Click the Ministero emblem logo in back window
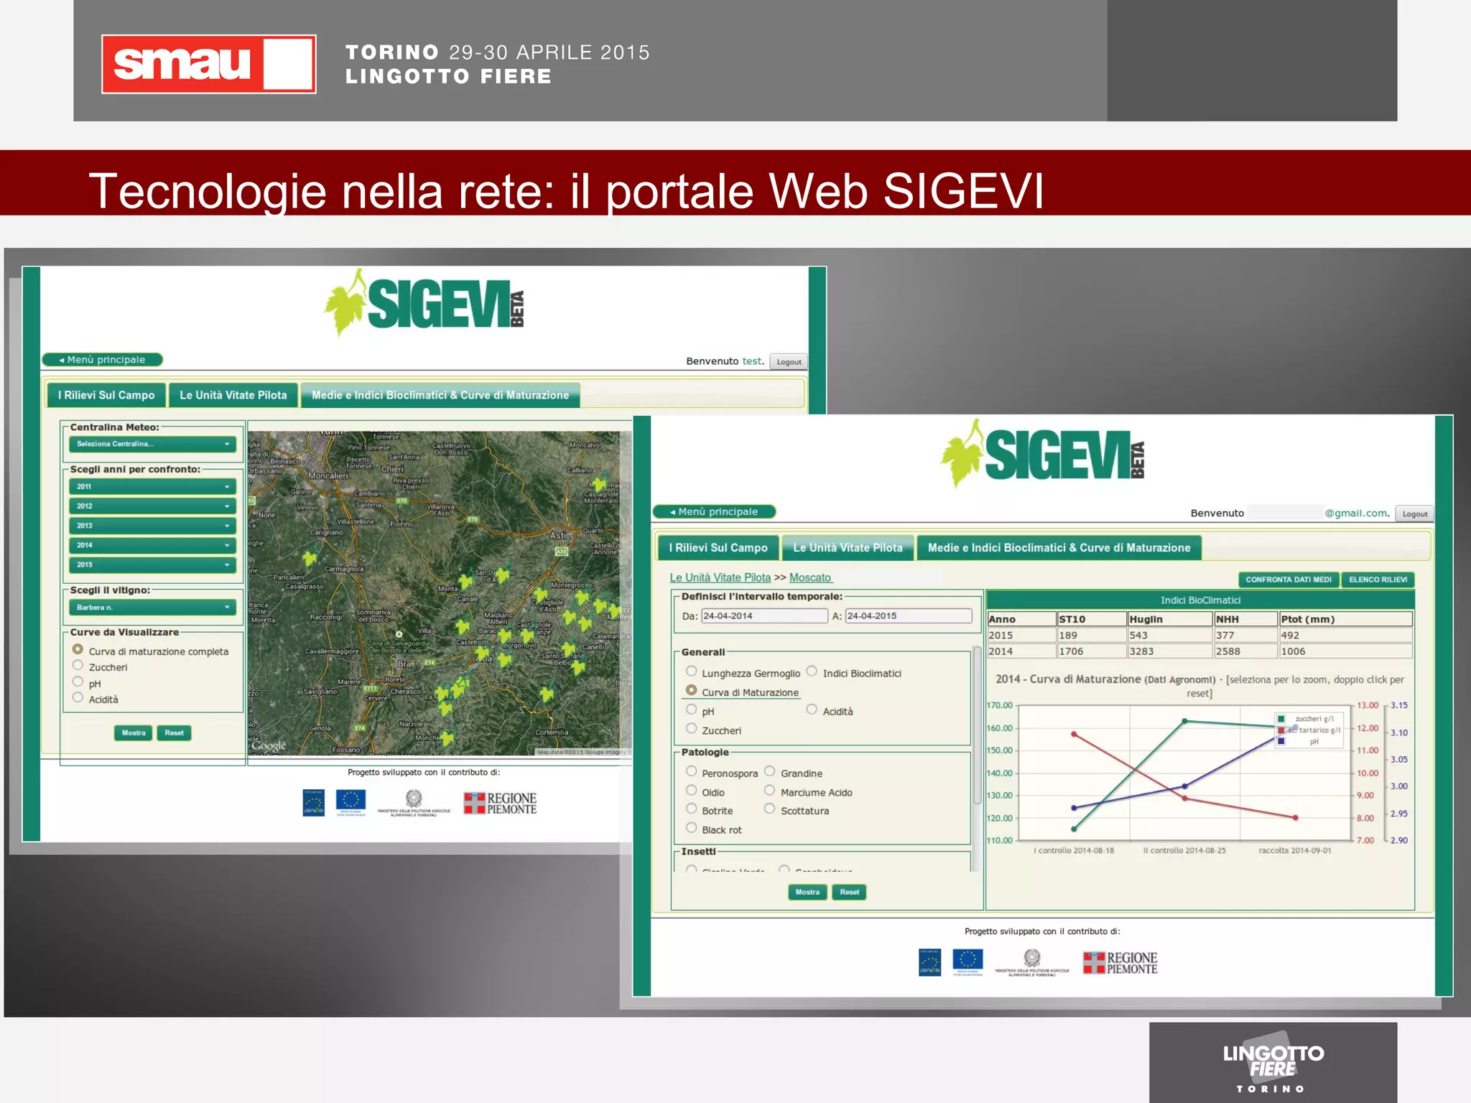The height and width of the screenshot is (1103, 1471). coord(414,803)
